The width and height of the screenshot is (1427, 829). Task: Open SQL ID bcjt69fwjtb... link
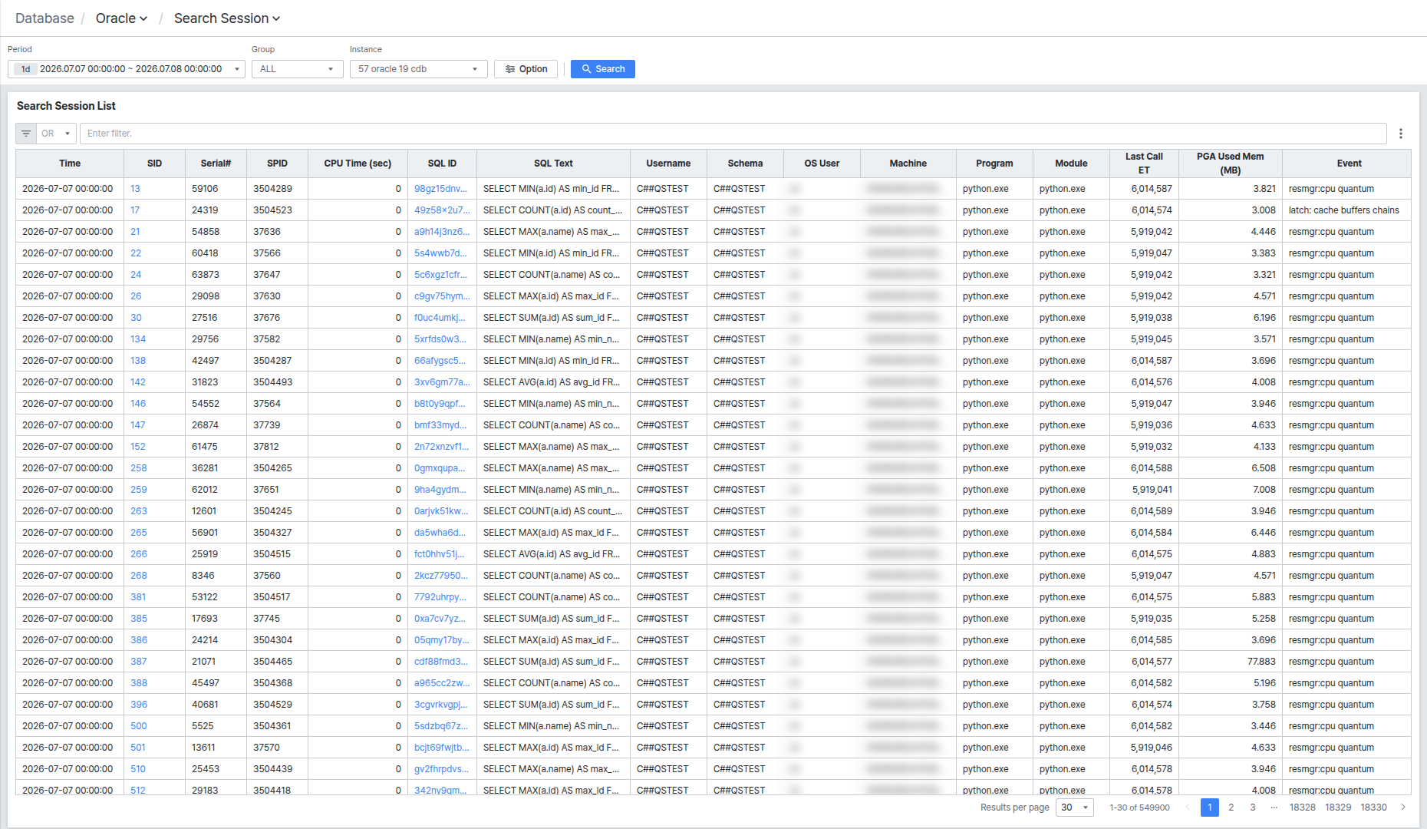click(442, 748)
